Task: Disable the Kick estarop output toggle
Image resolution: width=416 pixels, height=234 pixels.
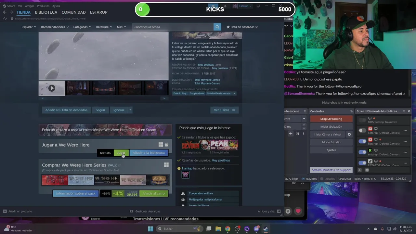Action: (x=362, y=152)
